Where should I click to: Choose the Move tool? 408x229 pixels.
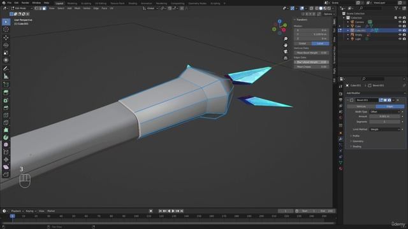(x=6, y=38)
